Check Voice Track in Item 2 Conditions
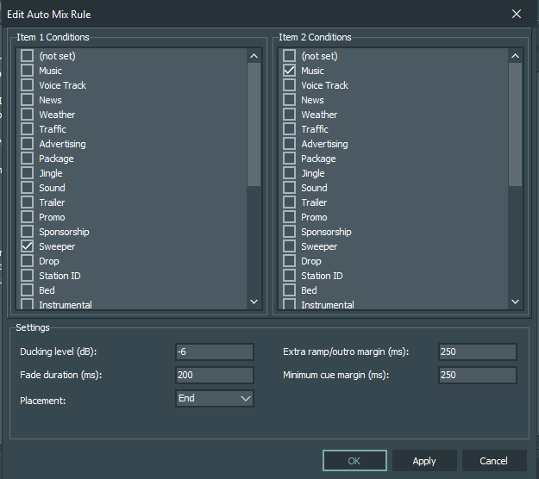 [290, 85]
